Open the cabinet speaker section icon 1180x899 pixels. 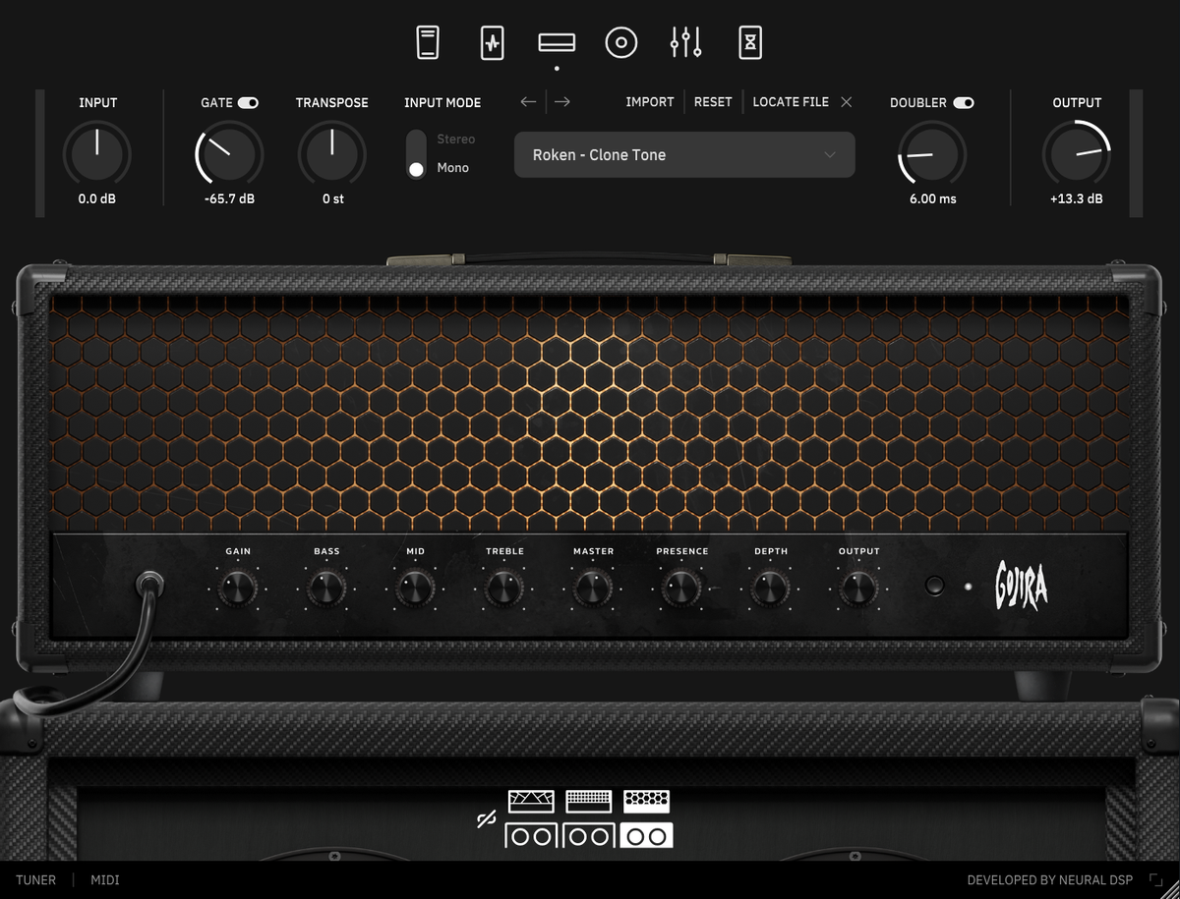pos(621,42)
